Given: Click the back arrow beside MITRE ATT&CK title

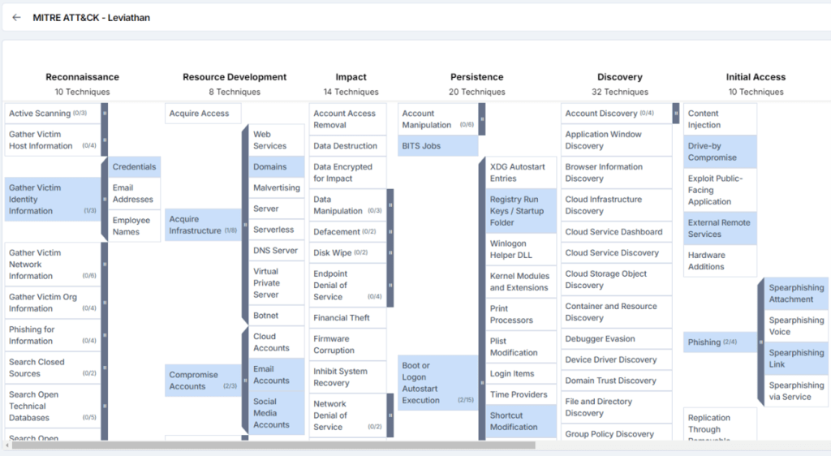Looking at the screenshot, I should point(16,17).
